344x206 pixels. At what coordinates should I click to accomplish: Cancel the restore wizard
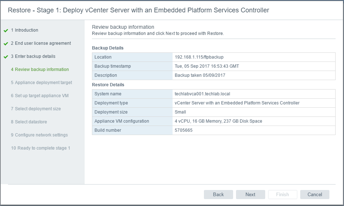tap(314, 194)
